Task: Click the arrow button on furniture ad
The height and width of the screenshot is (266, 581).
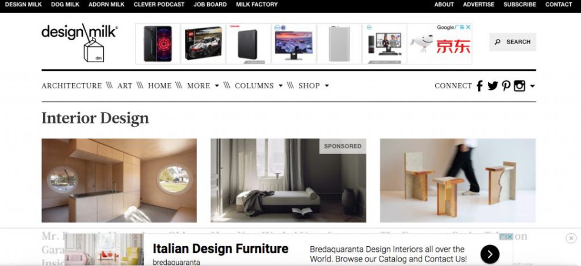Action: click(x=490, y=254)
